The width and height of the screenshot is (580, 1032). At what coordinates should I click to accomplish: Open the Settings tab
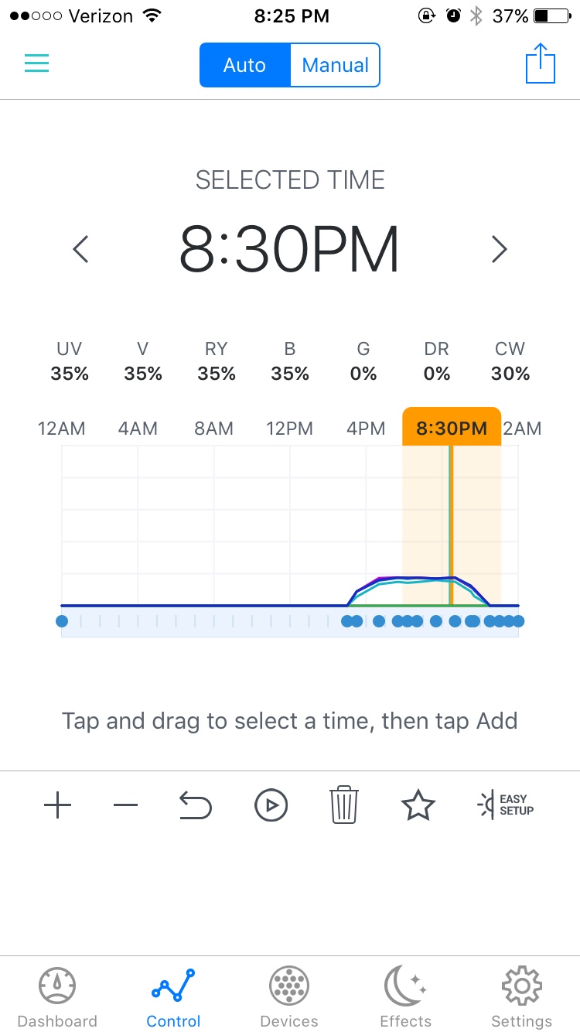tap(522, 997)
